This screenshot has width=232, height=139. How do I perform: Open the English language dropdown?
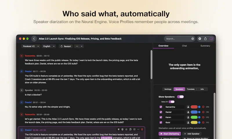coord(49,46)
